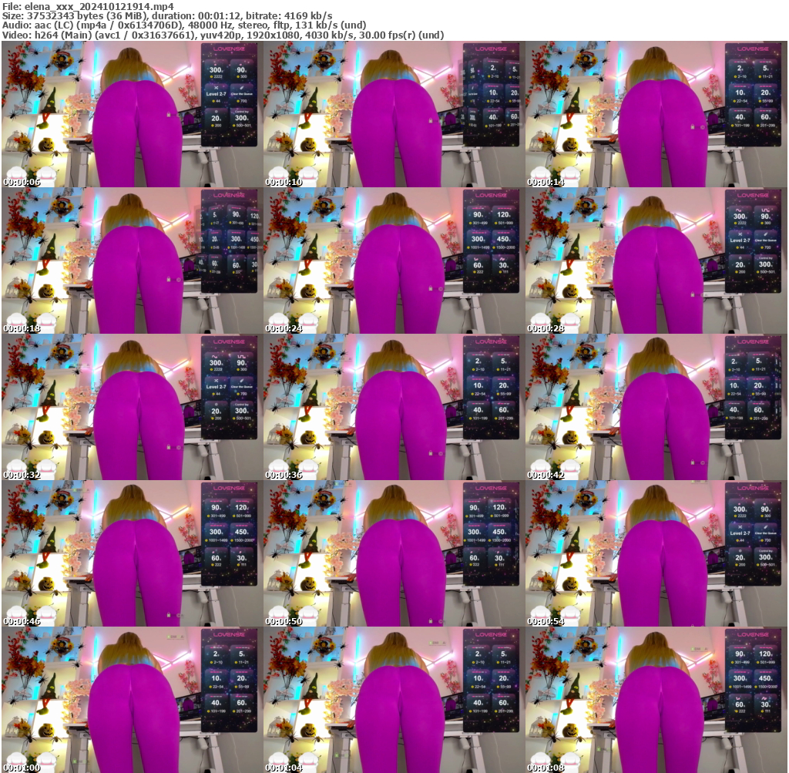Viewport: 789px width, 773px height.
Task: Enable the 40s level for 101-199 tokens
Action: coord(741,117)
